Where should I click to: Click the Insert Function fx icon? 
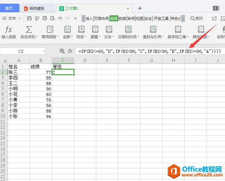8,29
